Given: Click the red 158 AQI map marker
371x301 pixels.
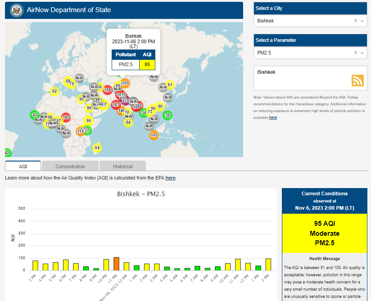Looking at the screenshot, I should click(108, 90).
